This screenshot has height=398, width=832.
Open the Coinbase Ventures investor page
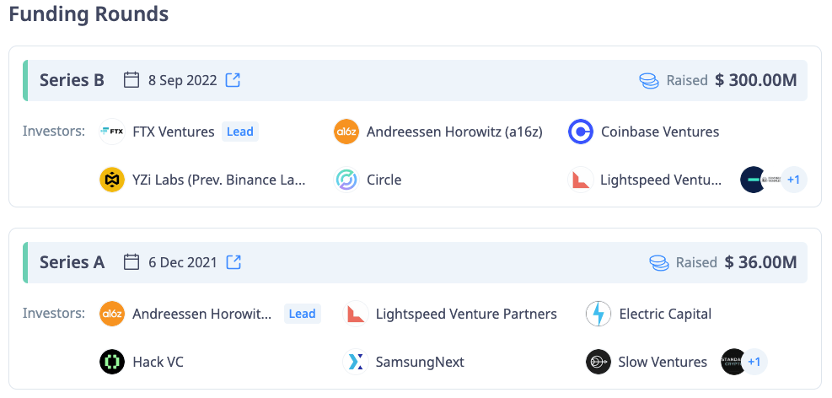pos(660,132)
